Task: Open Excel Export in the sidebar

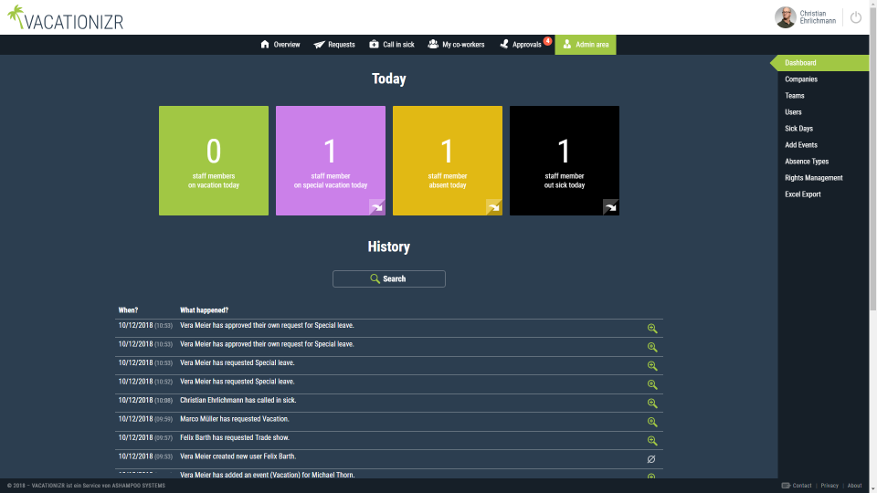Action: coord(803,194)
